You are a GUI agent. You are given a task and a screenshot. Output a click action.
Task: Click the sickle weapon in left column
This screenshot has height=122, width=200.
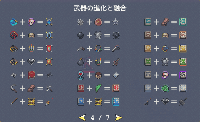[14, 89]
